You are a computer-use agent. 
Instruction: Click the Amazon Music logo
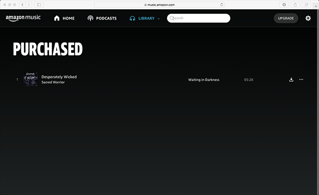(x=23, y=18)
